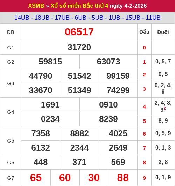Select the G3 number 51349

pyautogui.click(x=79, y=90)
